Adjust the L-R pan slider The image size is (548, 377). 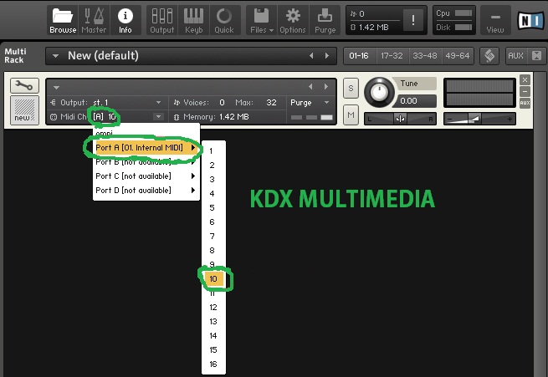400,119
